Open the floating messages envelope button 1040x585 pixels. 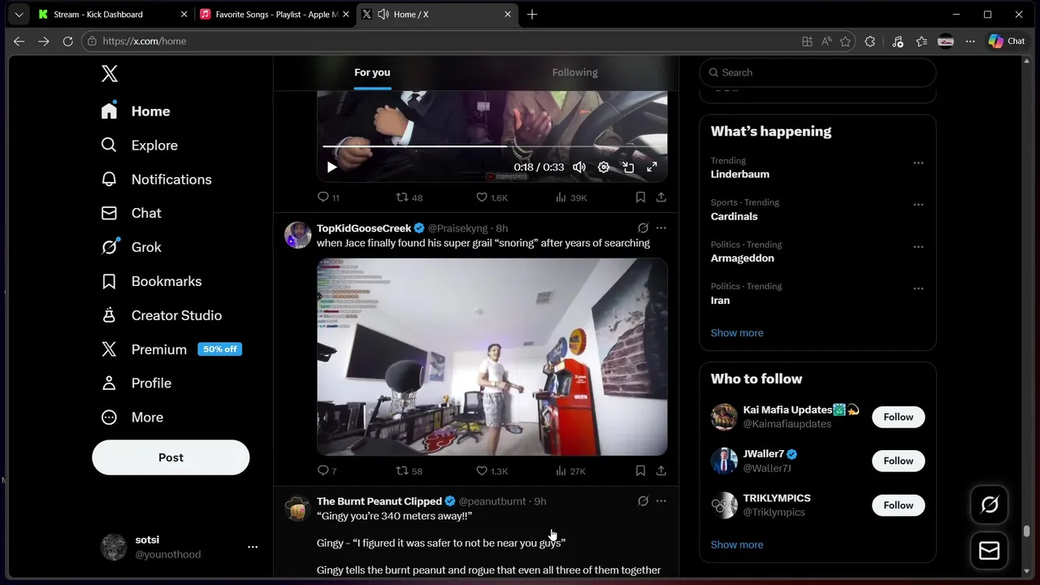coord(990,551)
